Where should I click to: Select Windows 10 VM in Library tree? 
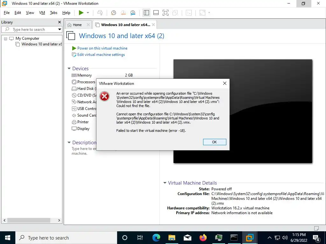click(42, 44)
